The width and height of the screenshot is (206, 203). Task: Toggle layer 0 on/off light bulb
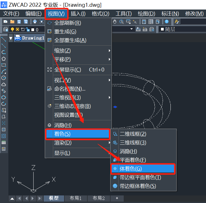(12, 29)
